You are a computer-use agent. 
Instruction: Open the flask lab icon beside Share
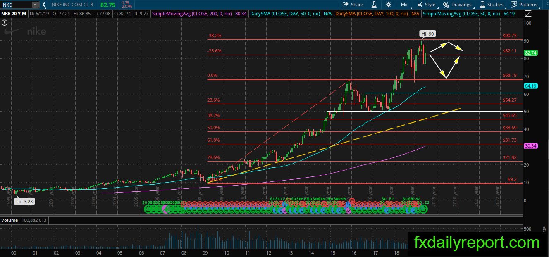click(374, 5)
